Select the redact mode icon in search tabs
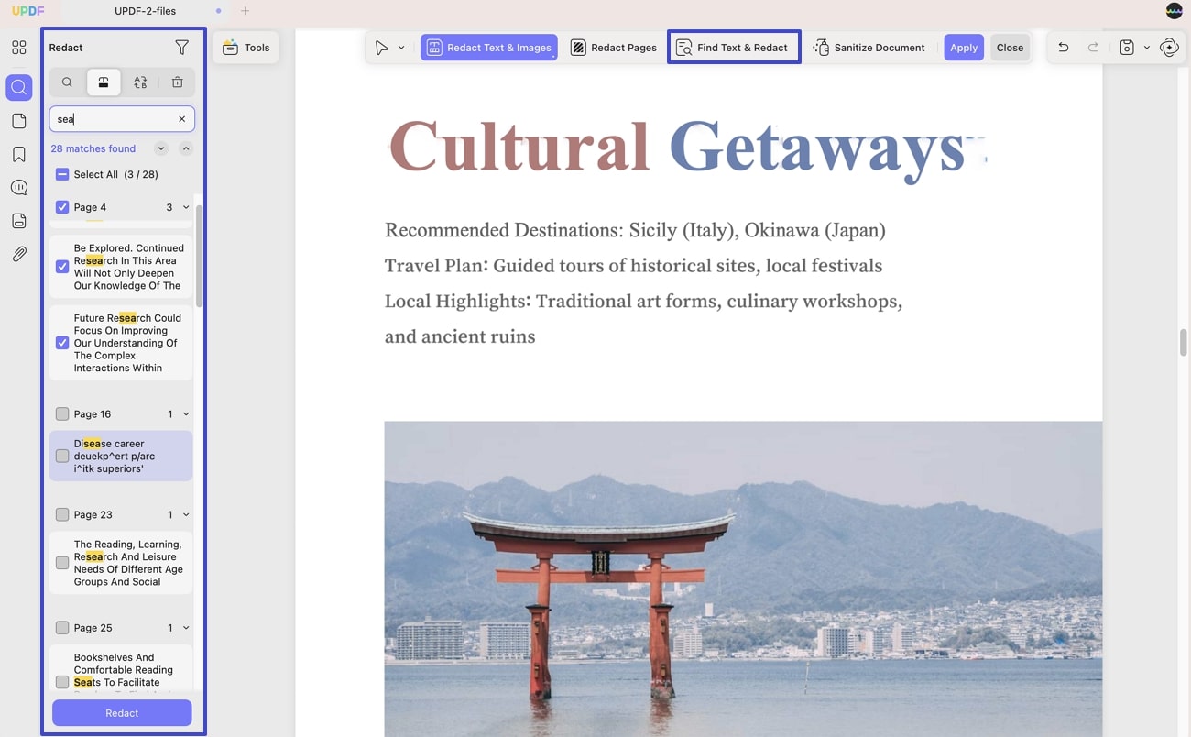Image resolution: width=1191 pixels, height=737 pixels. 104,82
